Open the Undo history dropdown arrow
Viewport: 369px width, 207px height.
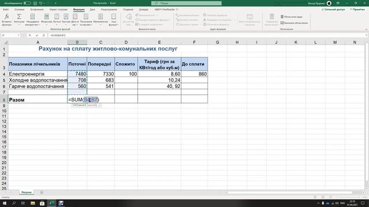click(x=44, y=3)
